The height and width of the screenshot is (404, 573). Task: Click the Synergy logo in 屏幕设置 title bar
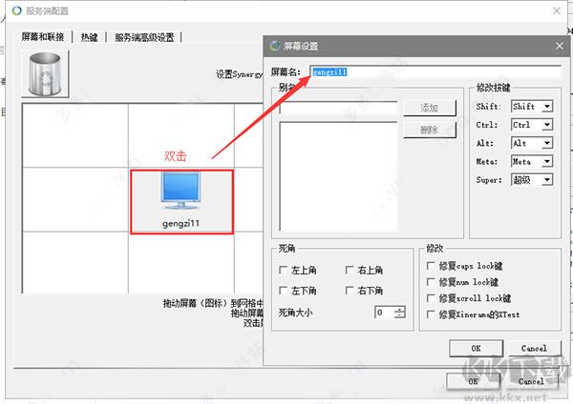tap(275, 46)
